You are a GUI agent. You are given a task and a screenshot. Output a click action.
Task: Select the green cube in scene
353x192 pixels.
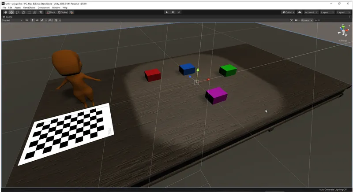point(228,70)
